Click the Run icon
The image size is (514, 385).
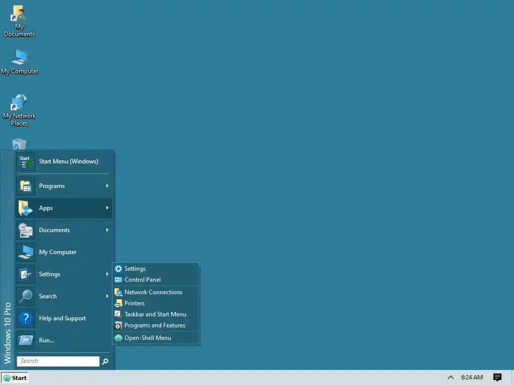26,340
